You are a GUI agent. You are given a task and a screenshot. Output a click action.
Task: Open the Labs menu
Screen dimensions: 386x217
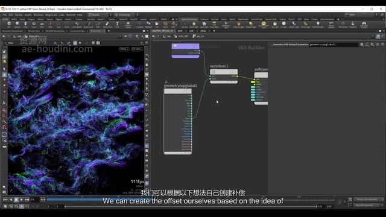tap(62, 14)
